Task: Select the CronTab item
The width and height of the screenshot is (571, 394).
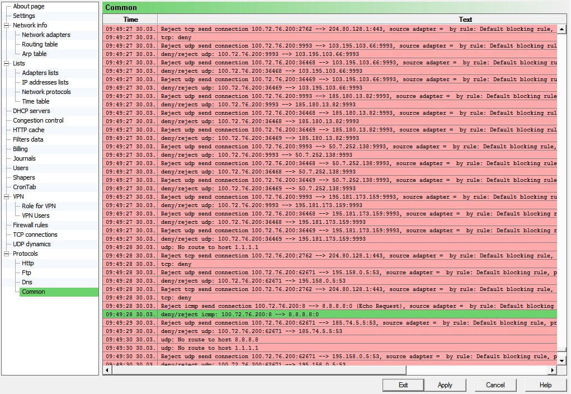Action: 25,187
